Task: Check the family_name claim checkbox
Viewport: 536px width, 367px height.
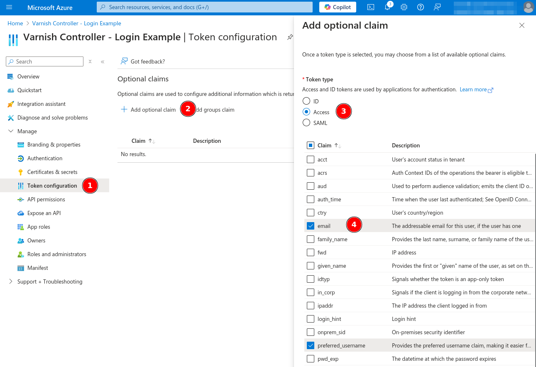Action: tap(311, 239)
